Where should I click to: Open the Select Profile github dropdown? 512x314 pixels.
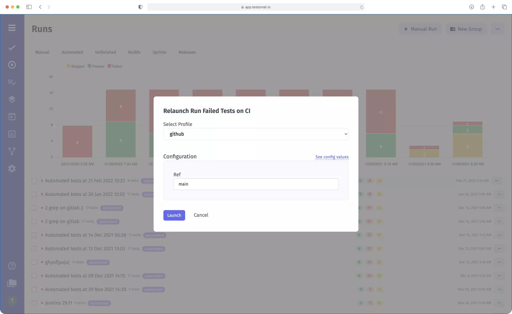256,134
